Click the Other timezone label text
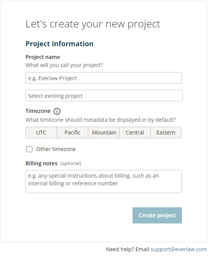210x257 pixels. coord(56,149)
